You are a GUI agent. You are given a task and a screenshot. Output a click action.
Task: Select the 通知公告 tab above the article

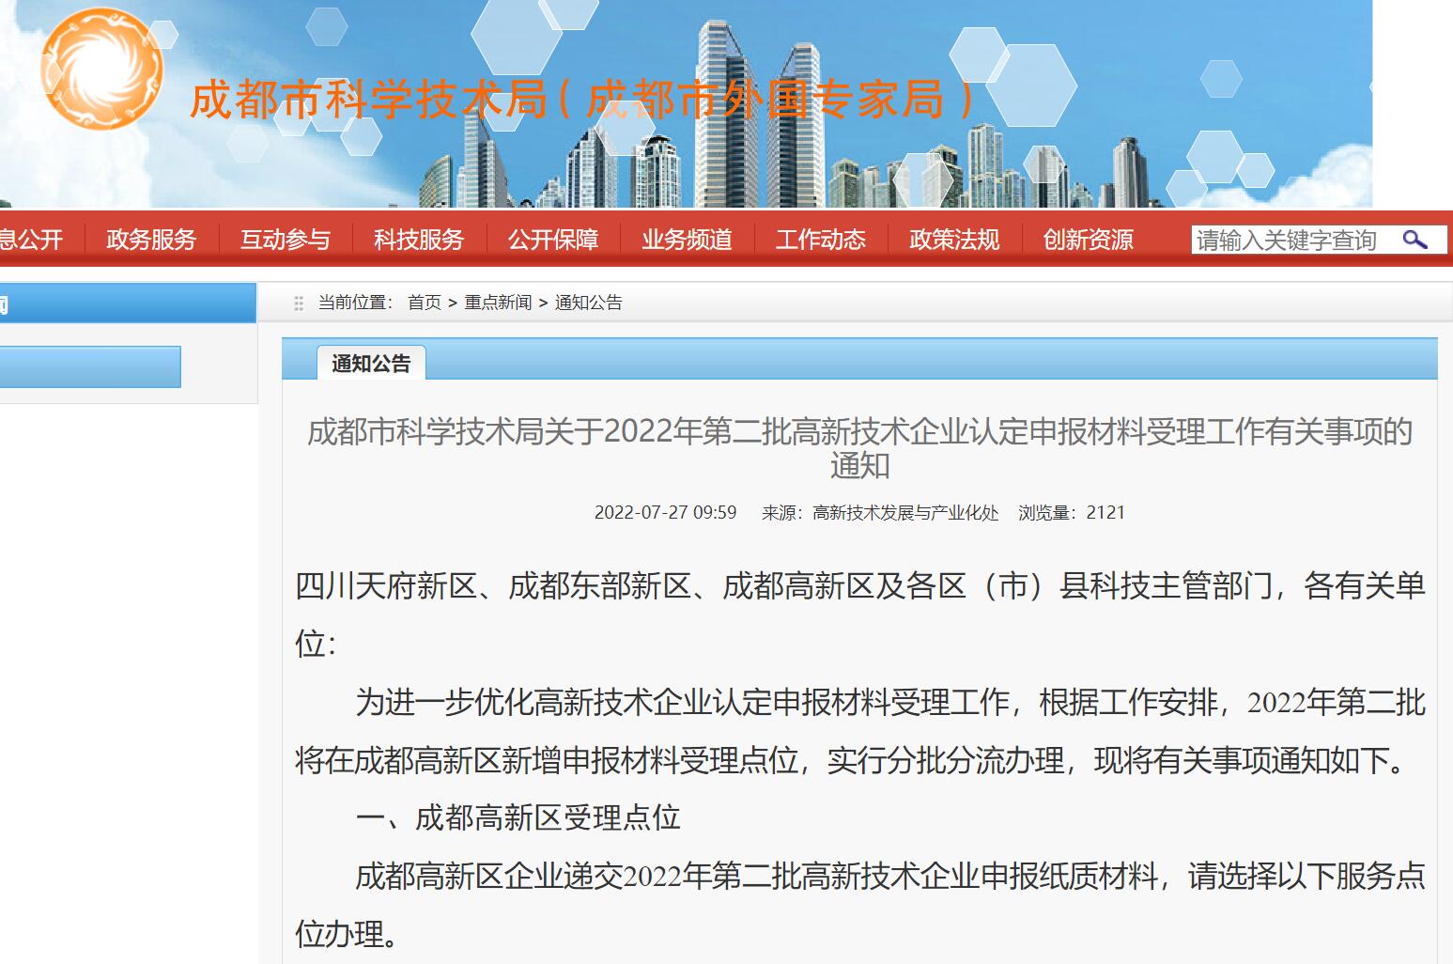tap(371, 364)
